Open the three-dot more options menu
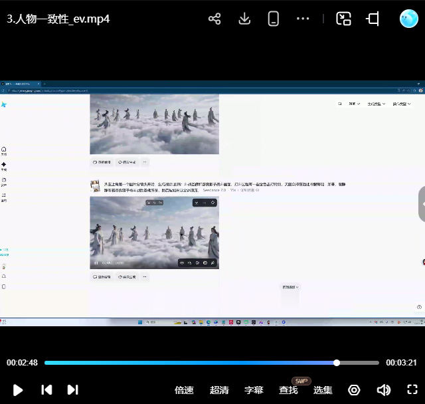The image size is (425, 404). [x=303, y=19]
